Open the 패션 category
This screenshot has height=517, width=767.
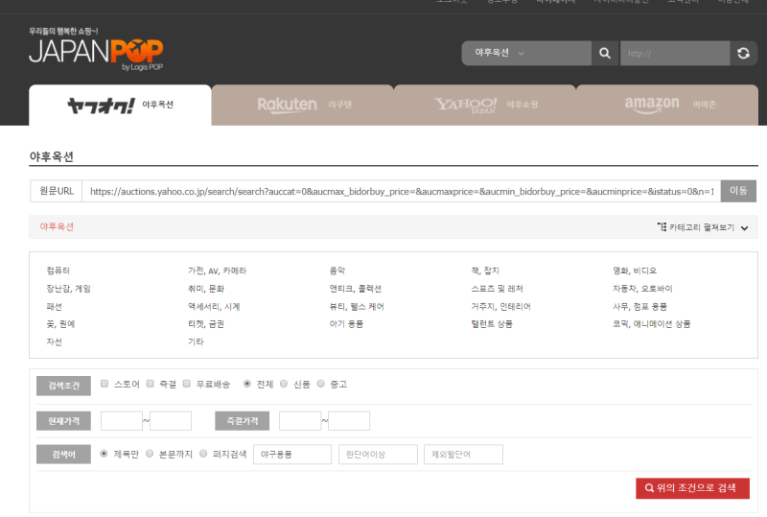55,307
